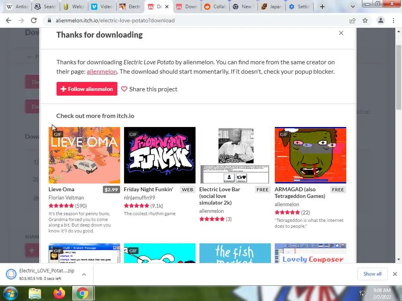Click Lieve Oma's star rating (590)
This screenshot has height=301, width=402.
click(68, 206)
